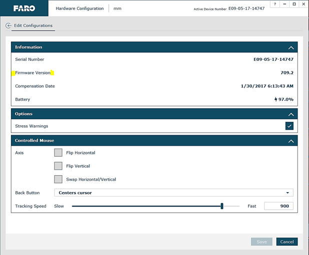Click the Slow label of Tracking Speed
The width and height of the screenshot is (309, 255).
tap(59, 206)
